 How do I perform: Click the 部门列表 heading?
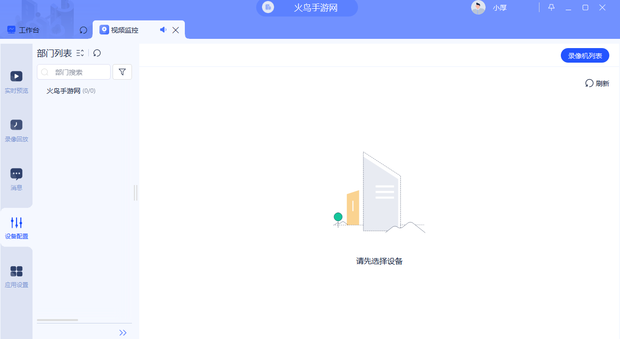[54, 53]
